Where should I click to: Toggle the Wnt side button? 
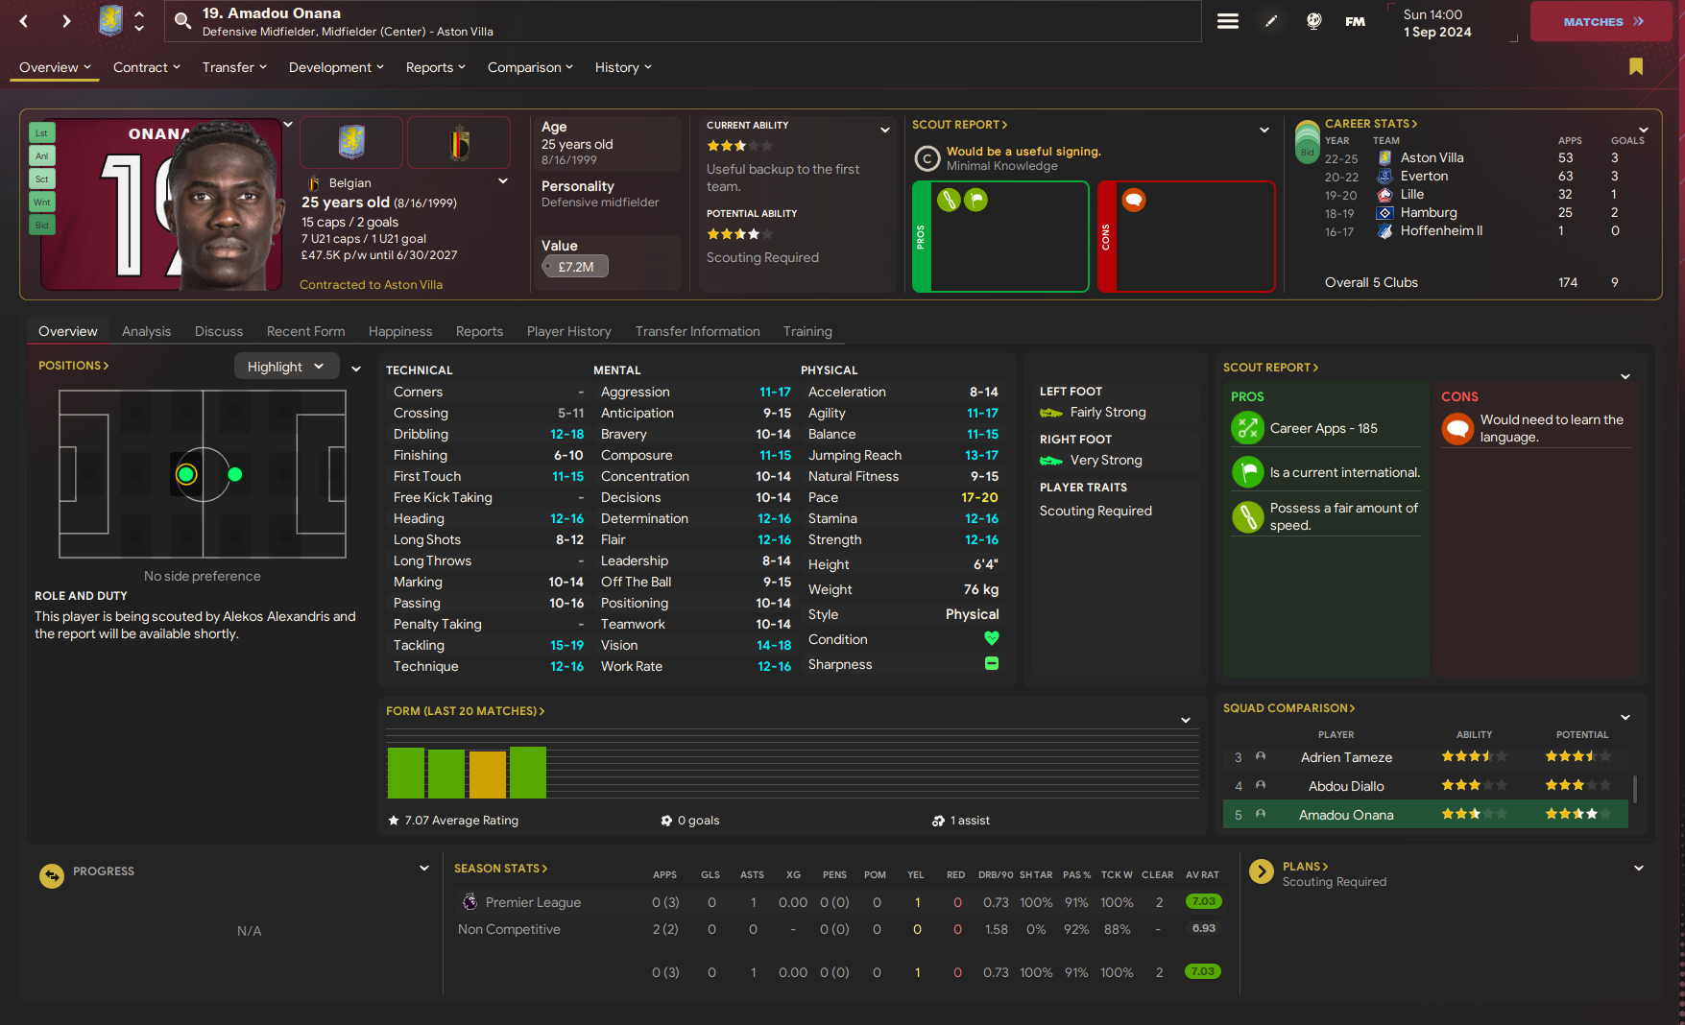pos(42,203)
